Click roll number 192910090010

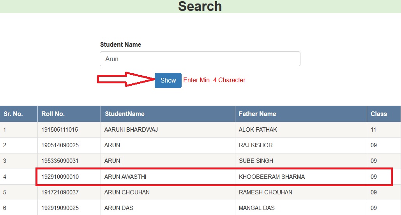[x=60, y=177]
